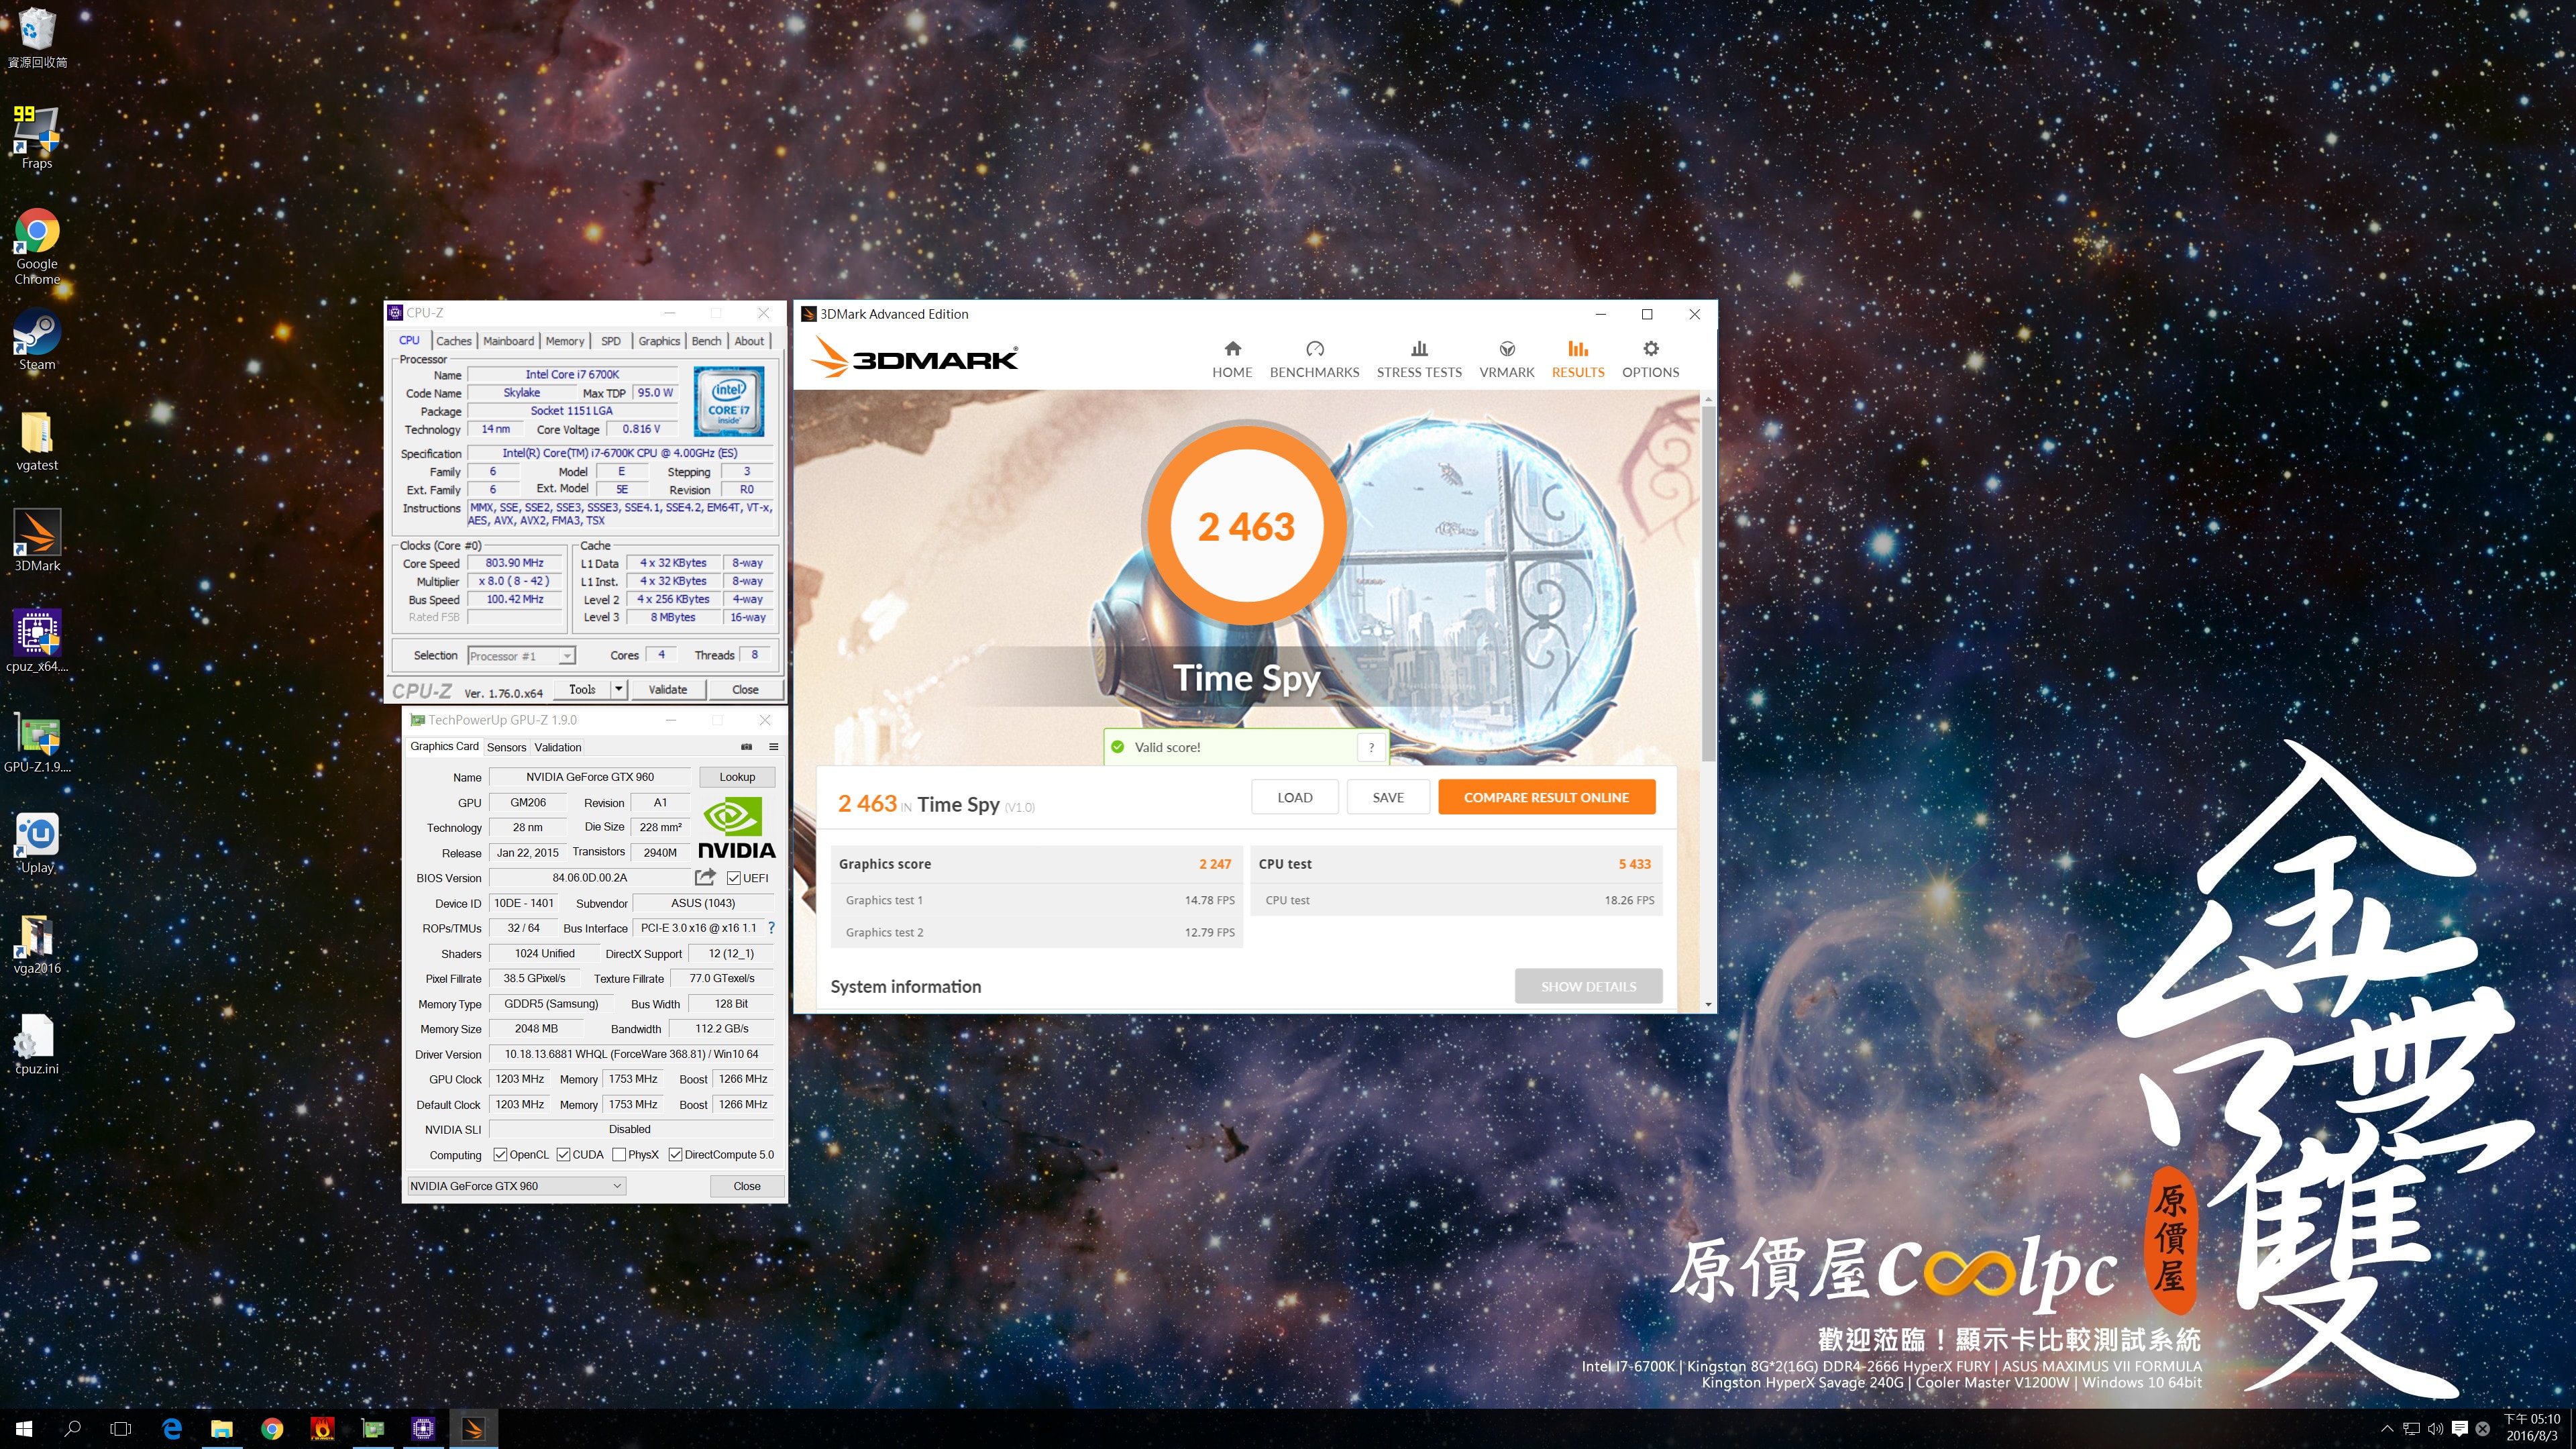This screenshot has width=2576, height=1449.
Task: Open Microsoft Edge from taskbar
Action: coord(172,1429)
